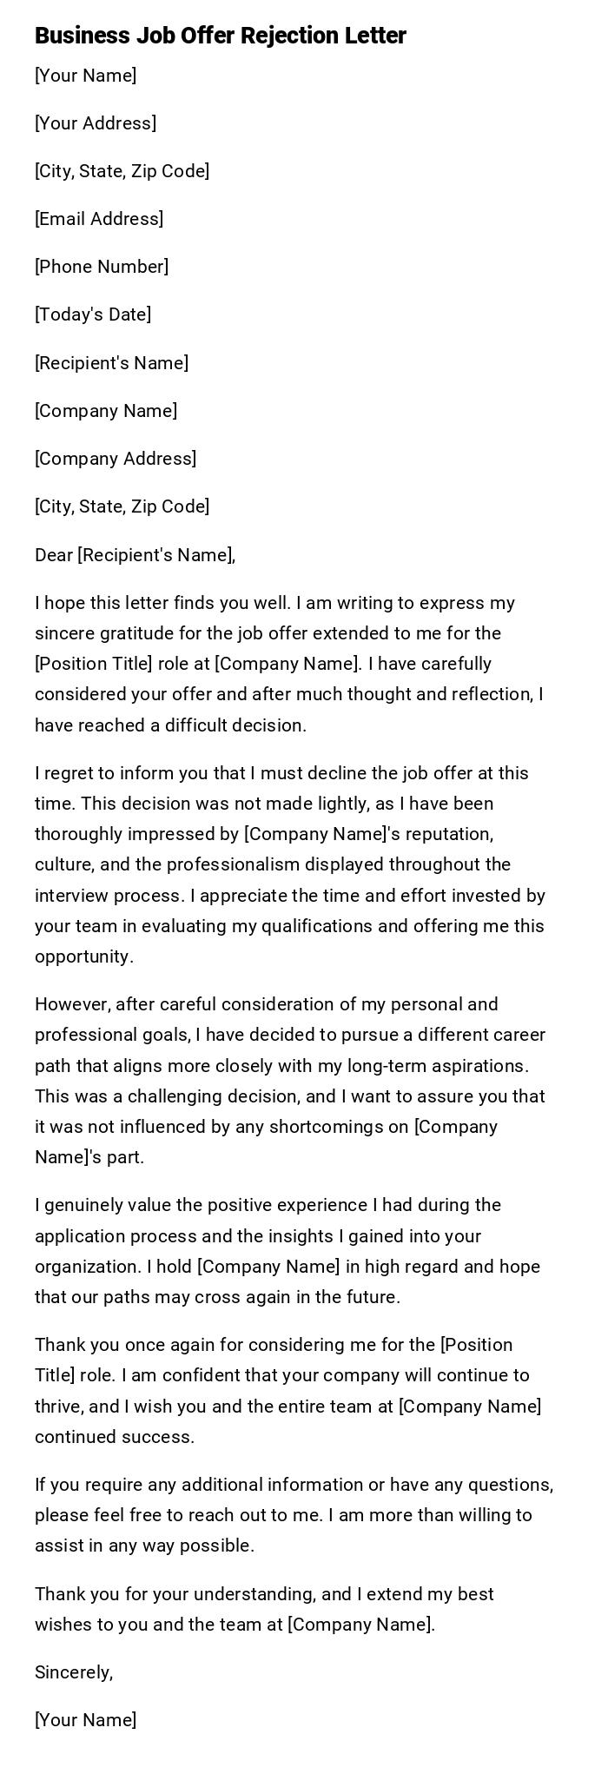The image size is (608, 1774).
Task: Click the first [City, State, Zip Code] line
Action: [x=122, y=171]
